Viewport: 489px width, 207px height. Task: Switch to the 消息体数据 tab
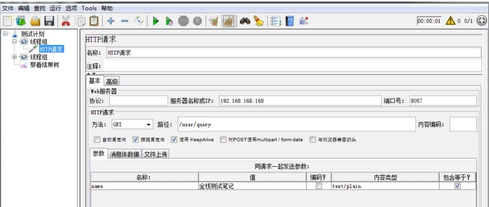click(125, 154)
